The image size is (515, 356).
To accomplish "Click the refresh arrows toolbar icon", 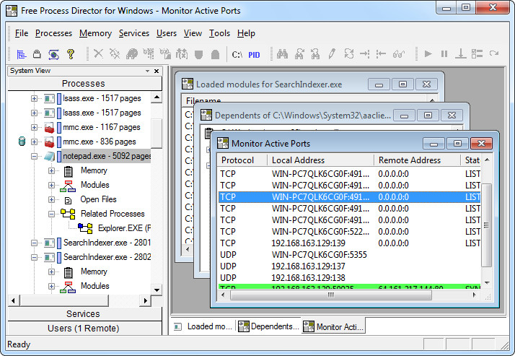I will (349, 53).
